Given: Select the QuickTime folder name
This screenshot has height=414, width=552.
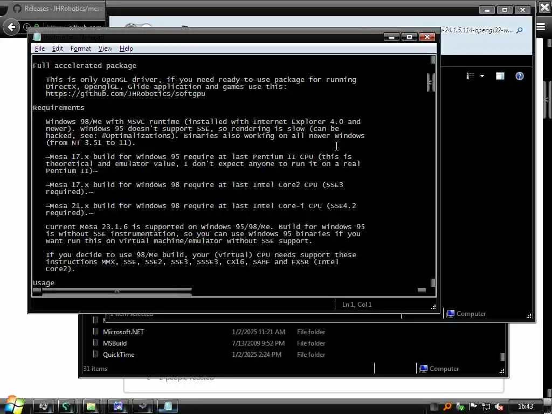Looking at the screenshot, I should tap(119, 355).
